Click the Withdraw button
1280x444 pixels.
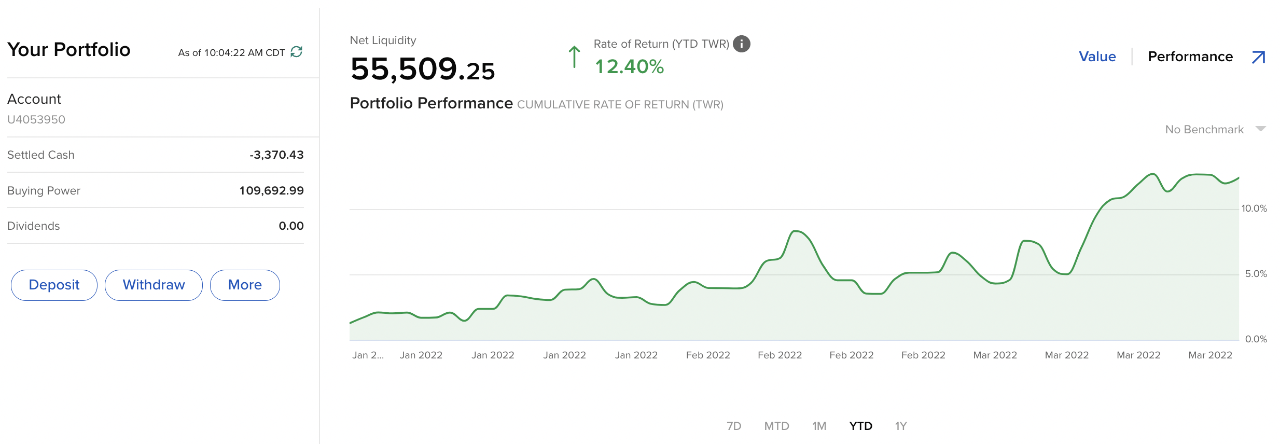[x=154, y=285]
